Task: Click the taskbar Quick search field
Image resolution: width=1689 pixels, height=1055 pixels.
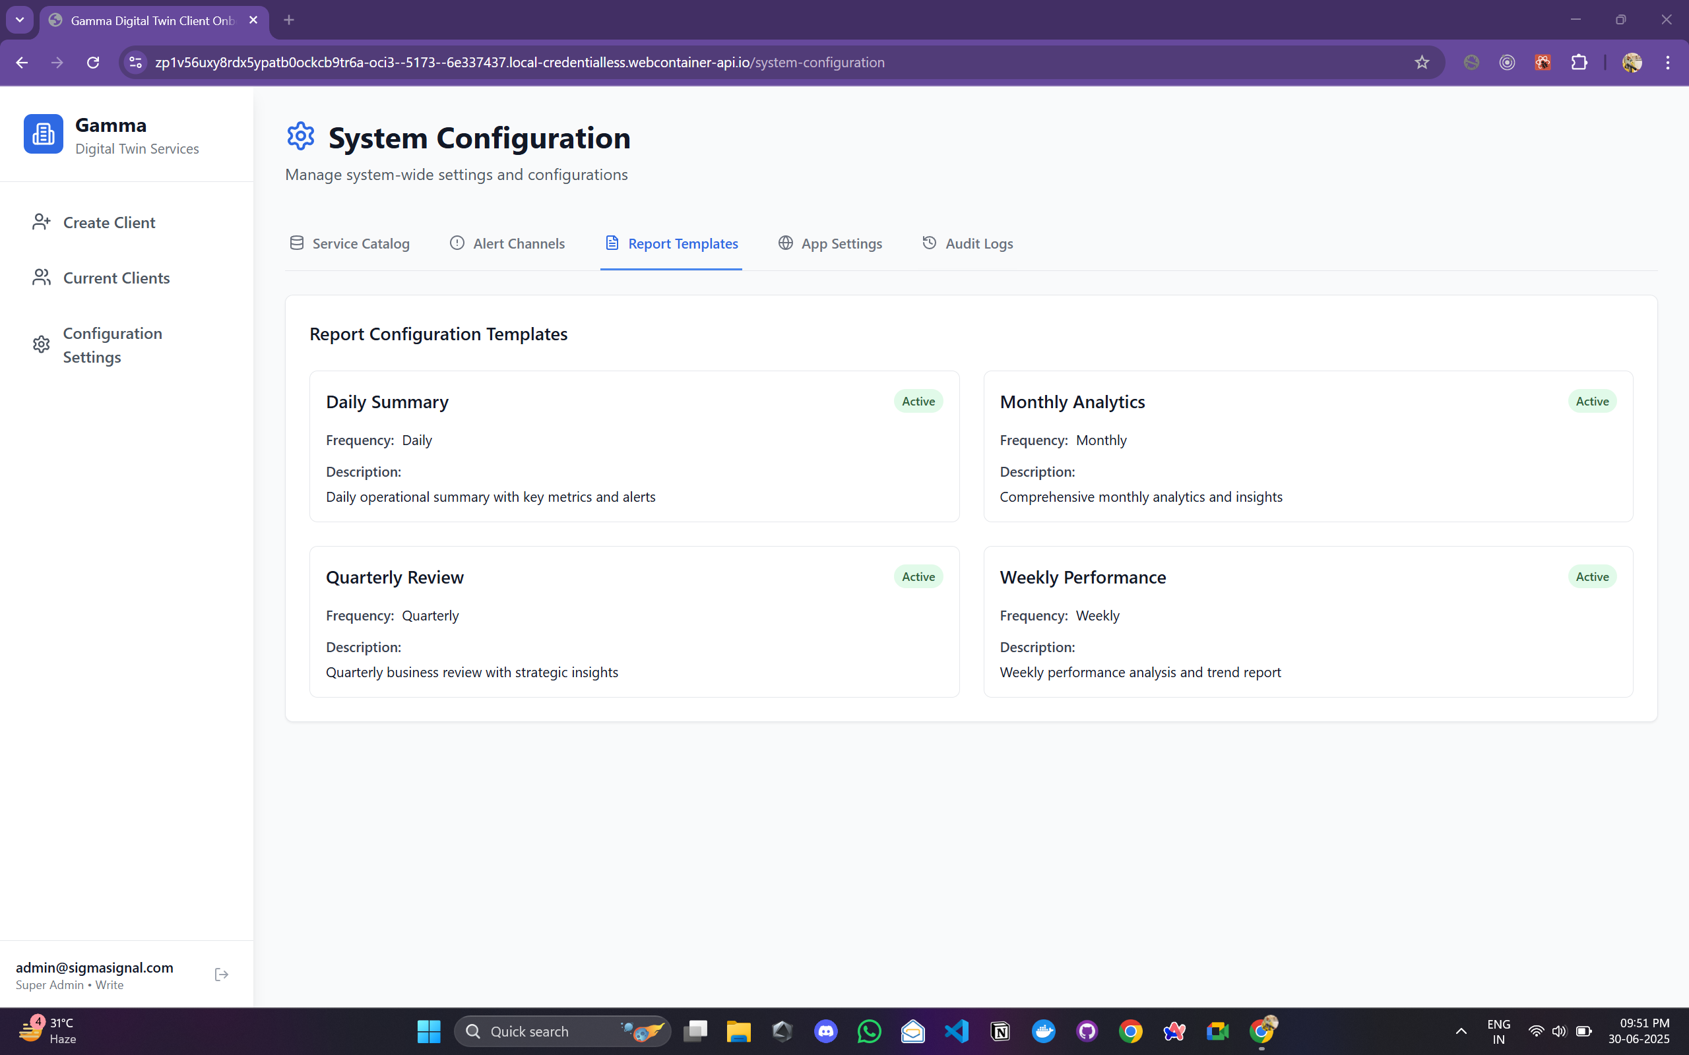Action: [544, 1031]
